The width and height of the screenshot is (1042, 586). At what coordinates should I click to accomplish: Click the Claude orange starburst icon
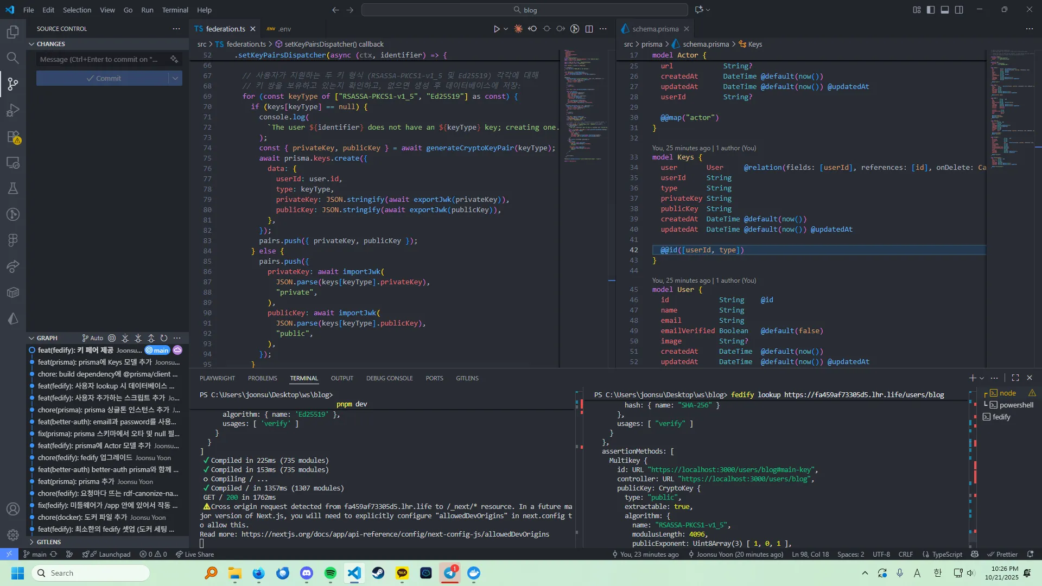[x=518, y=29]
